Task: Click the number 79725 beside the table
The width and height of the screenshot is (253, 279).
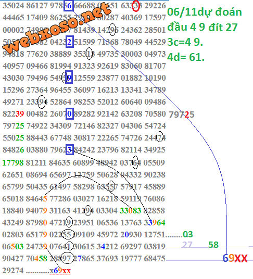Action: [182, 115]
